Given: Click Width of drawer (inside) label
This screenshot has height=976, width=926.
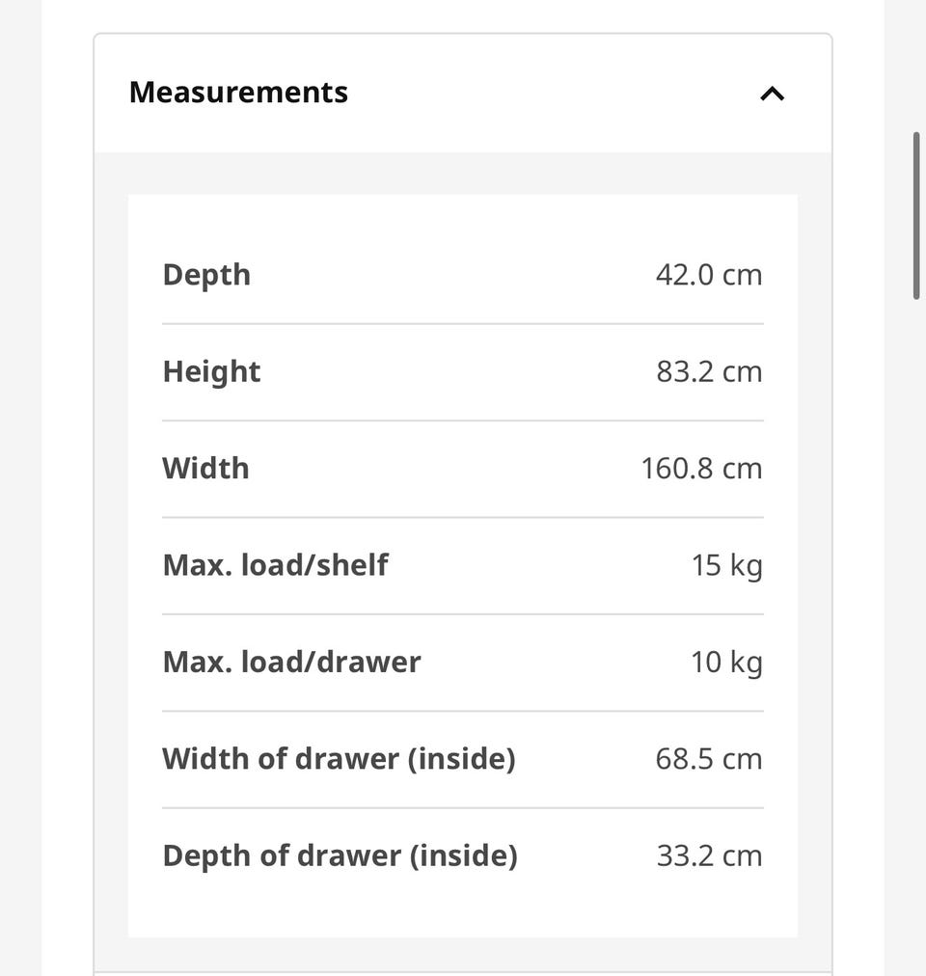Looking at the screenshot, I should click(x=339, y=759).
